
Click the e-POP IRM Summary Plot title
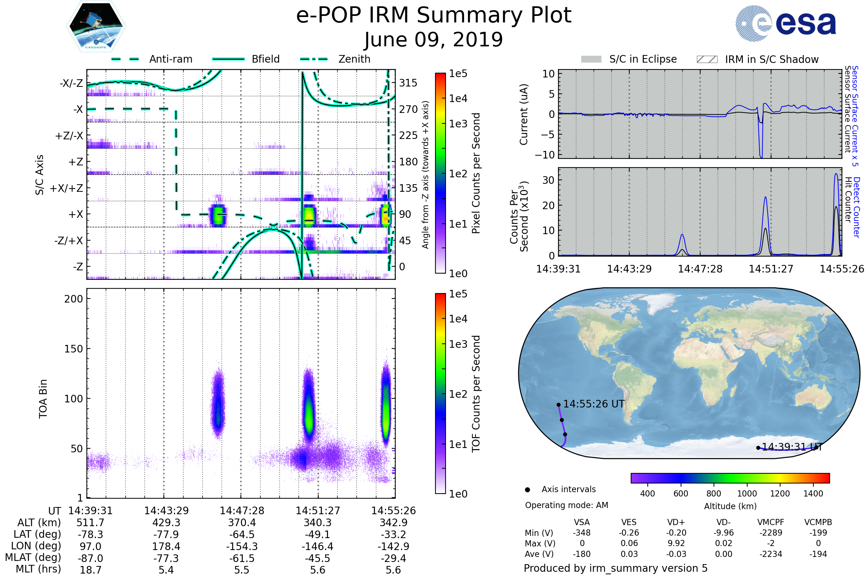[434, 16]
